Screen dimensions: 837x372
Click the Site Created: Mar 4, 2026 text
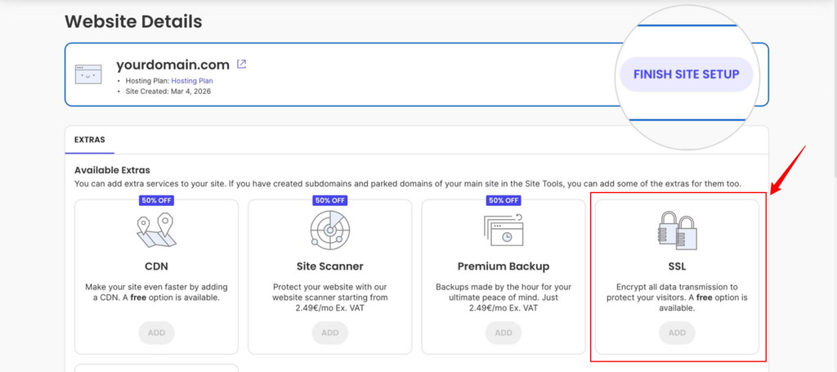pyautogui.click(x=168, y=92)
